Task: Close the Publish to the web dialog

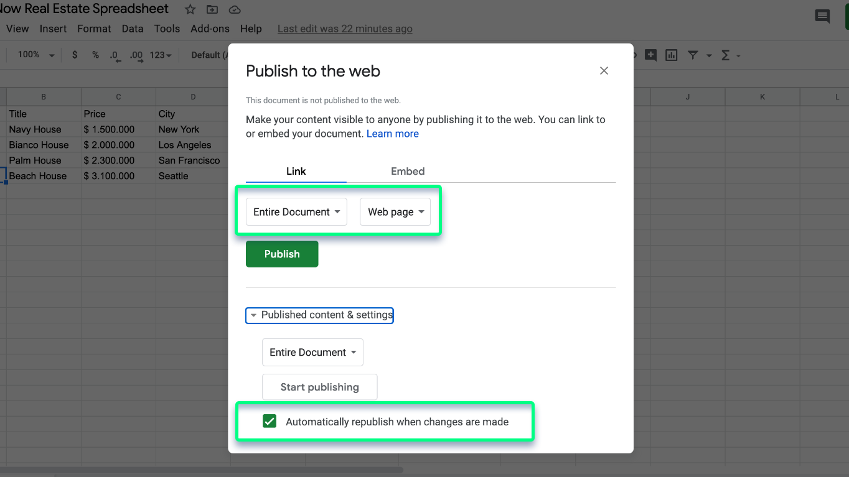Action: click(604, 71)
